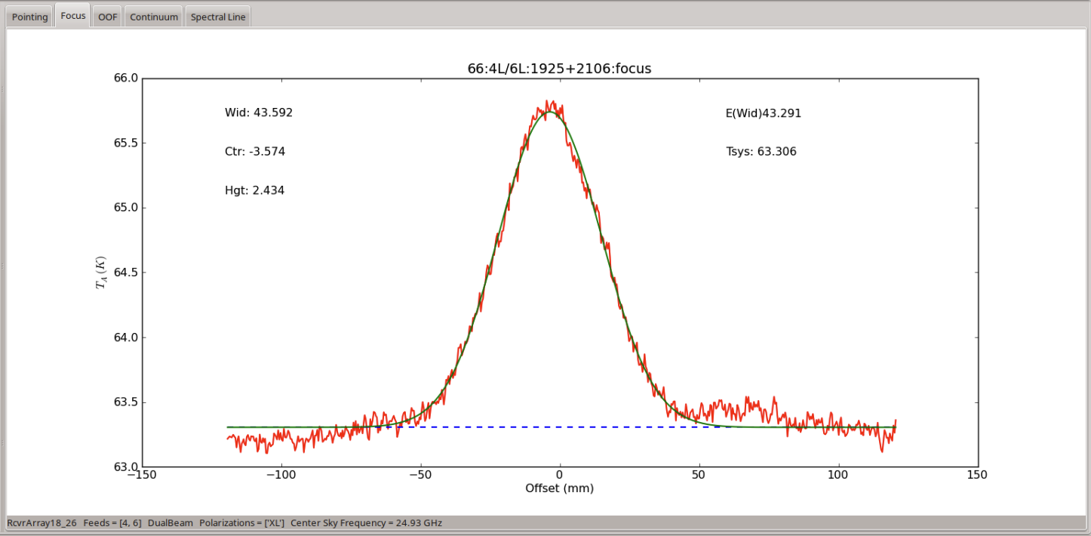Click the Hgt: 2.434 annotation

point(255,191)
